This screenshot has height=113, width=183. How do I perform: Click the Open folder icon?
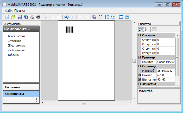(x=13, y=17)
